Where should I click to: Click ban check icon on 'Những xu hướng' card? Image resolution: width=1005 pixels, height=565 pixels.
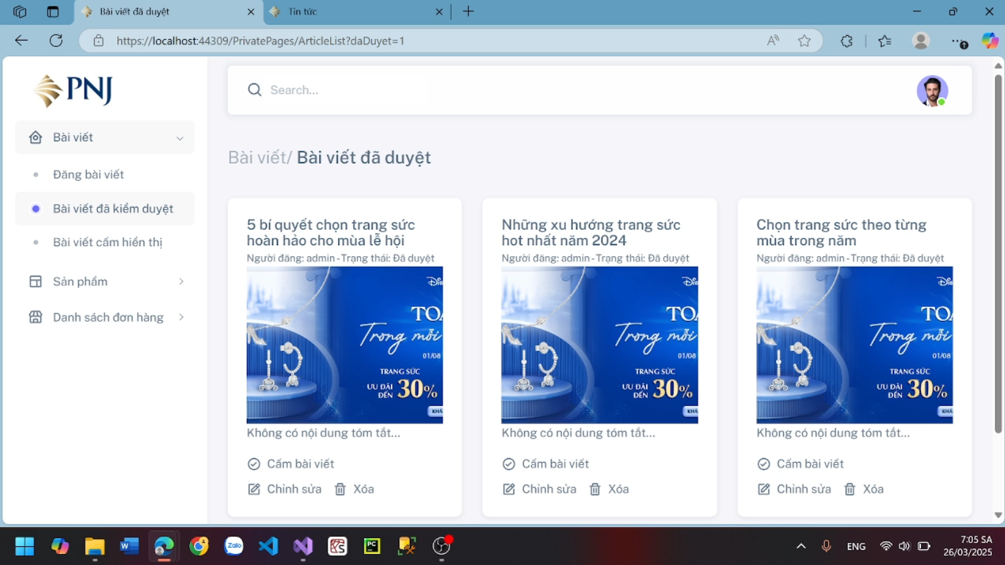[509, 464]
